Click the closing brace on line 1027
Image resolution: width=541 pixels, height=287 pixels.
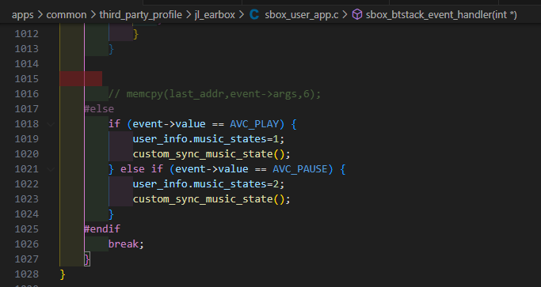point(87,259)
